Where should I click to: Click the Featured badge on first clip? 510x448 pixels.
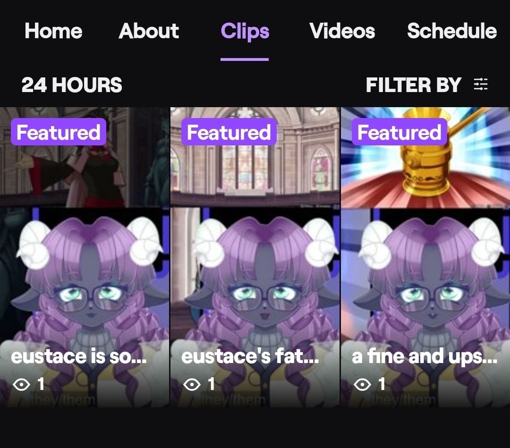(59, 132)
